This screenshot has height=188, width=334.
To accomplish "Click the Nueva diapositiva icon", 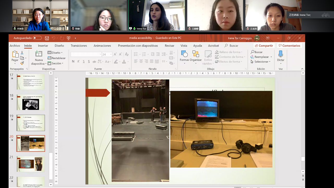I will [x=39, y=54].
